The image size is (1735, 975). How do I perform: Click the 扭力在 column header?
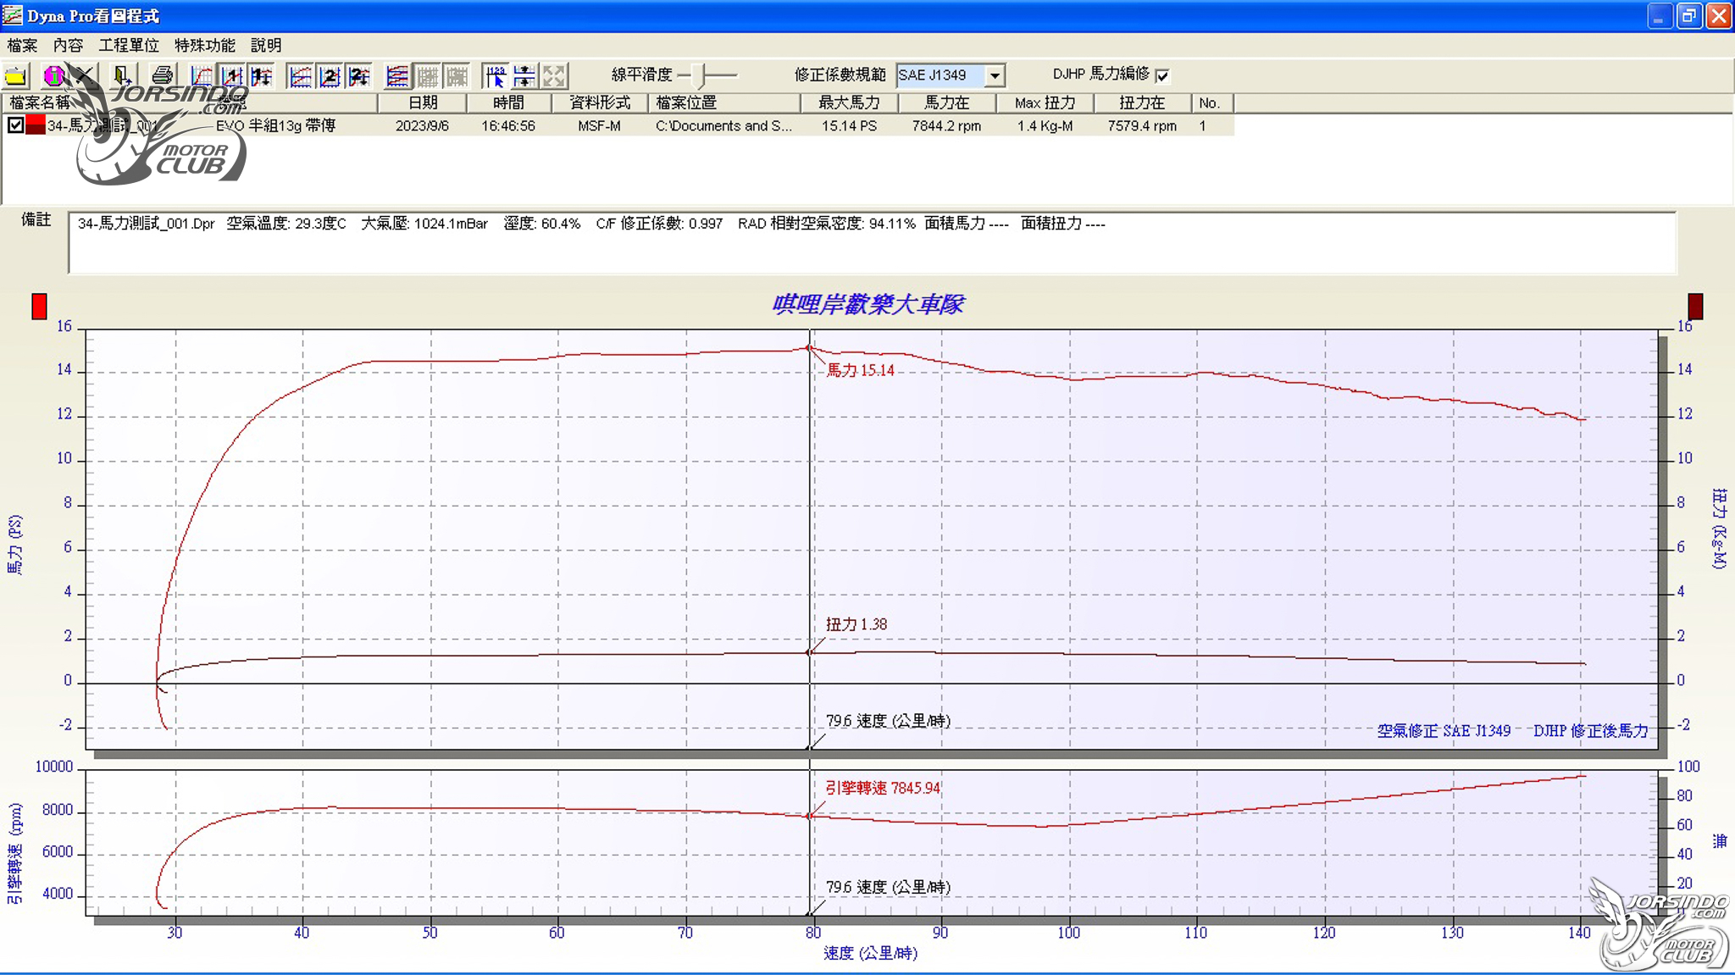[1142, 103]
